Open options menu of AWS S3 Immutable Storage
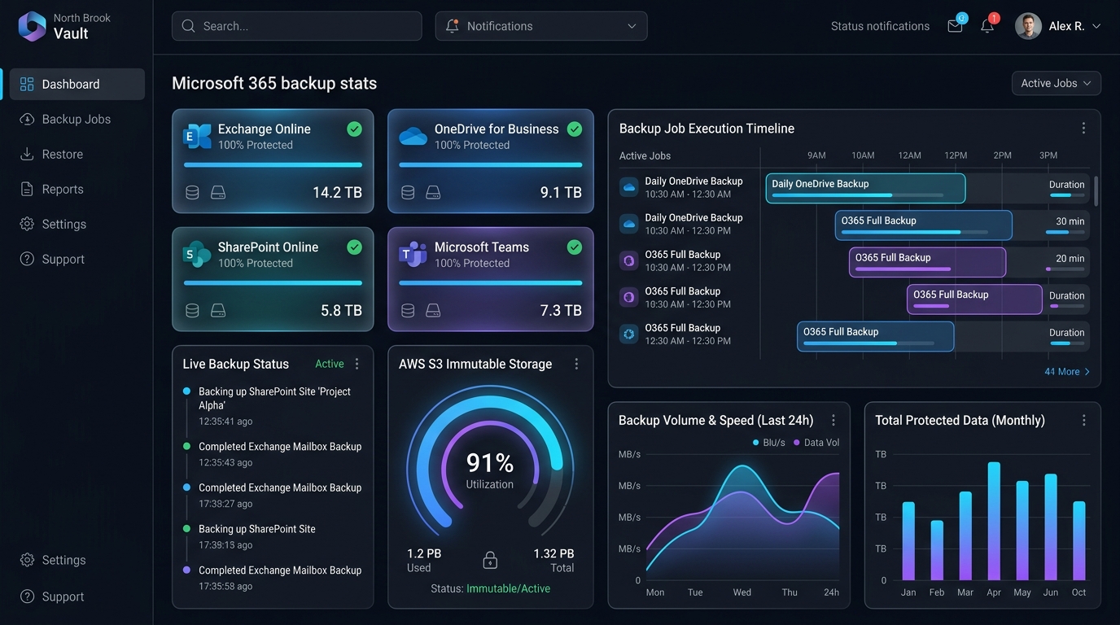The width and height of the screenshot is (1120, 625). click(x=576, y=364)
